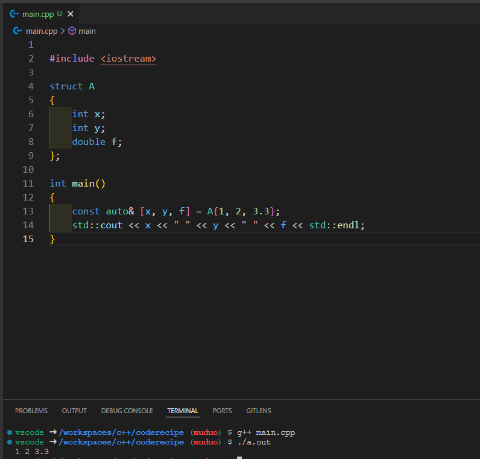The image size is (480, 459).
Task: Click the (muduo) branch name on ./a.out line
Action: 206,442
